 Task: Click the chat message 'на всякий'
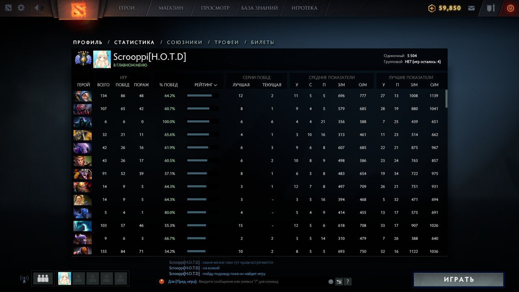211,268
